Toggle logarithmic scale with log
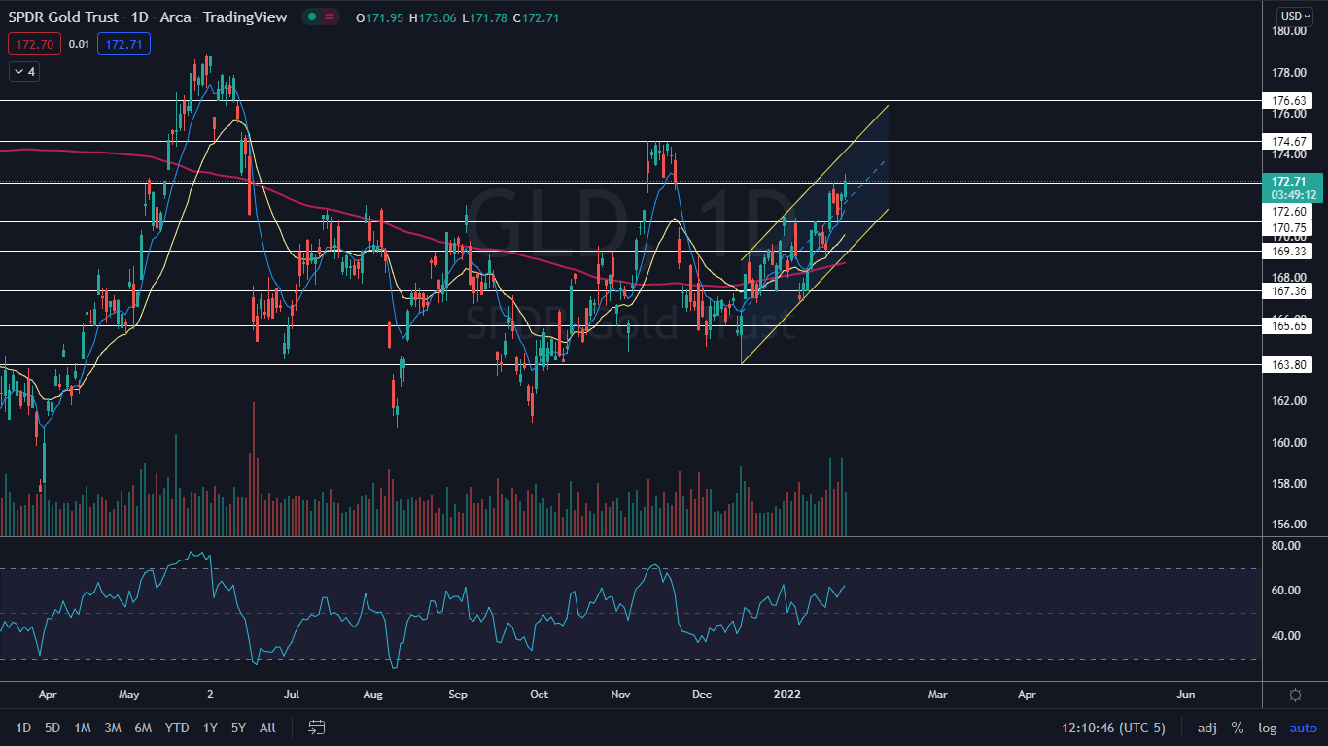1328x746 pixels. click(x=1268, y=728)
